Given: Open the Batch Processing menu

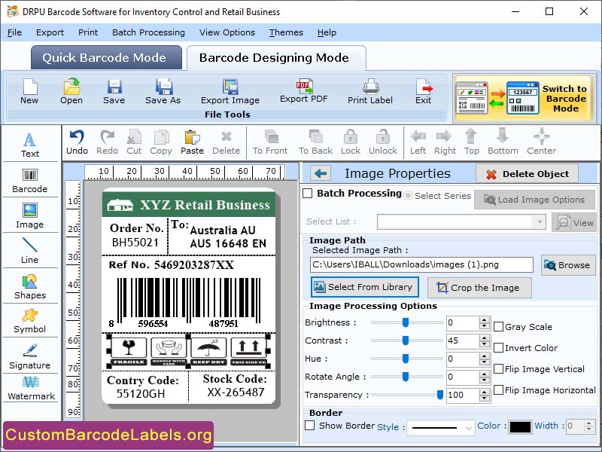Looking at the screenshot, I should pyautogui.click(x=148, y=32).
